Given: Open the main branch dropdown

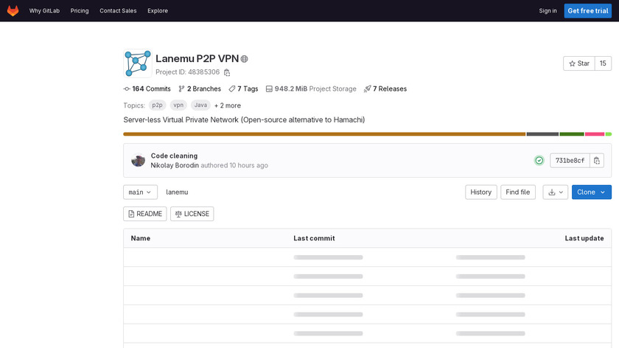Looking at the screenshot, I should click(x=140, y=192).
